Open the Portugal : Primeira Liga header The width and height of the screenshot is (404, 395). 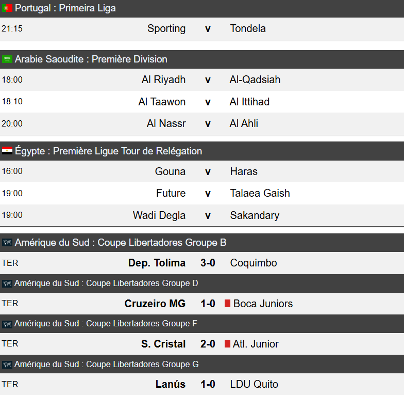coord(65,8)
